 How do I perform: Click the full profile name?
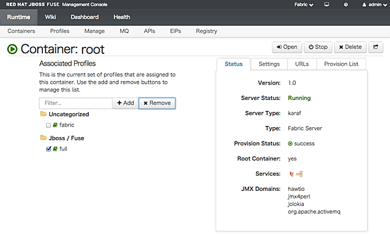63,149
